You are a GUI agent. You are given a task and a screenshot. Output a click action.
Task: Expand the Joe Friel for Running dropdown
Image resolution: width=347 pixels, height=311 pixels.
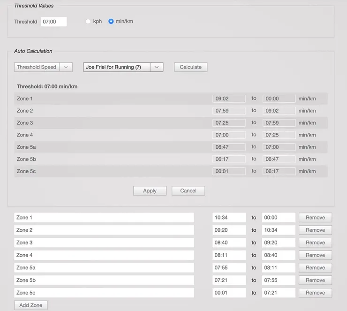123,67
